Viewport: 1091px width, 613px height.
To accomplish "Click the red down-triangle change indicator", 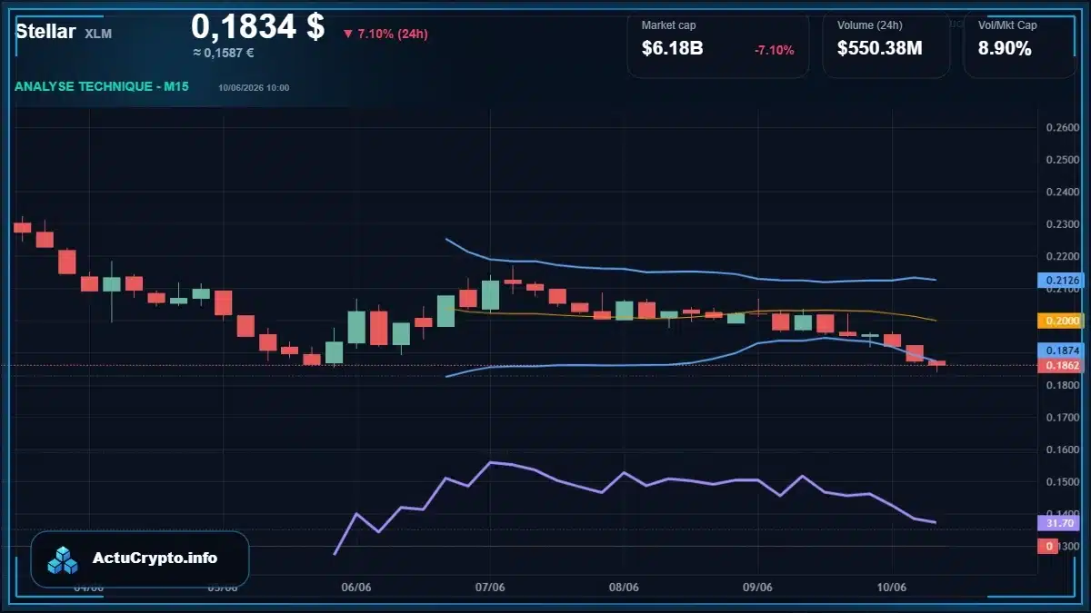I will [347, 34].
